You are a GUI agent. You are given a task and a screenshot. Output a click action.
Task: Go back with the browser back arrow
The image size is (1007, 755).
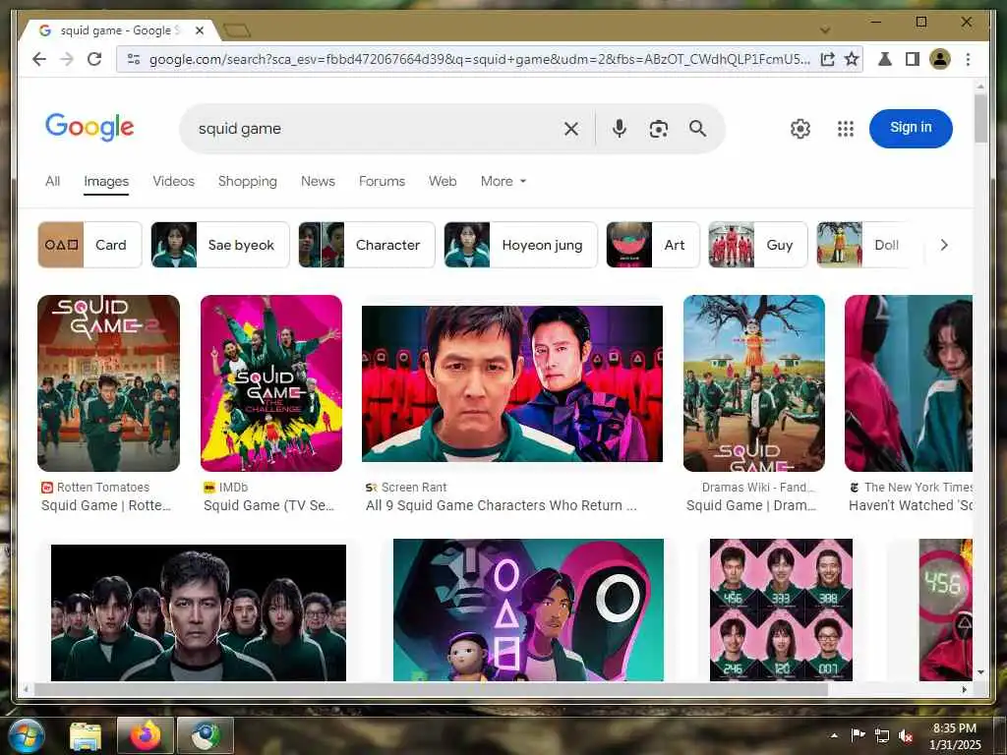[x=39, y=59]
